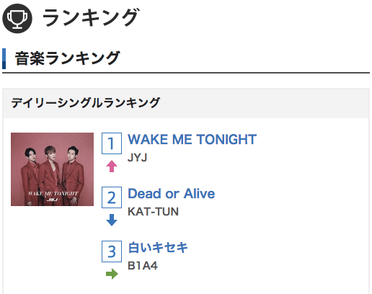The width and height of the screenshot is (372, 294).
Task: Click the デイリーシングルランキング panel header
Action: click(x=186, y=103)
